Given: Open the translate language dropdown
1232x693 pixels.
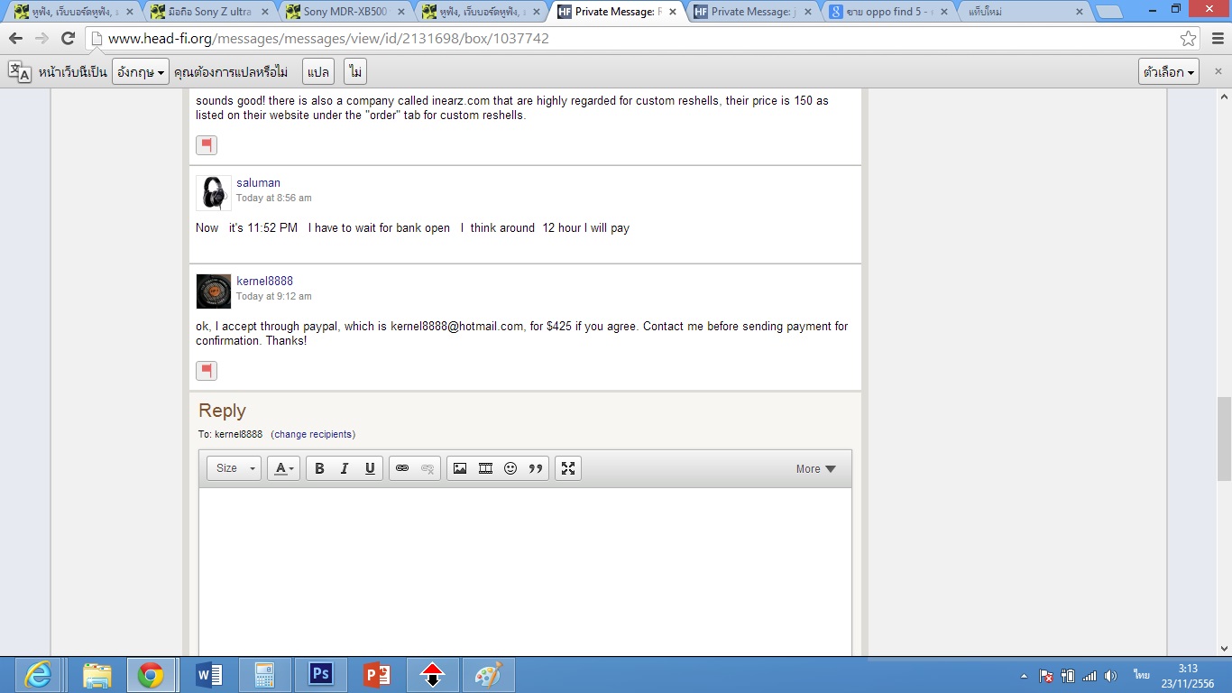Looking at the screenshot, I should (x=141, y=72).
